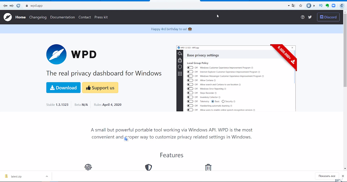
Task: Expand options chevron for latest.zip download
Action: (47, 176)
